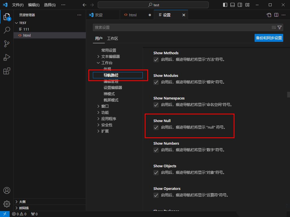This screenshot has height=217, width=290.
Task: Select 导航路径 in the settings tree
Action: tap(110, 75)
